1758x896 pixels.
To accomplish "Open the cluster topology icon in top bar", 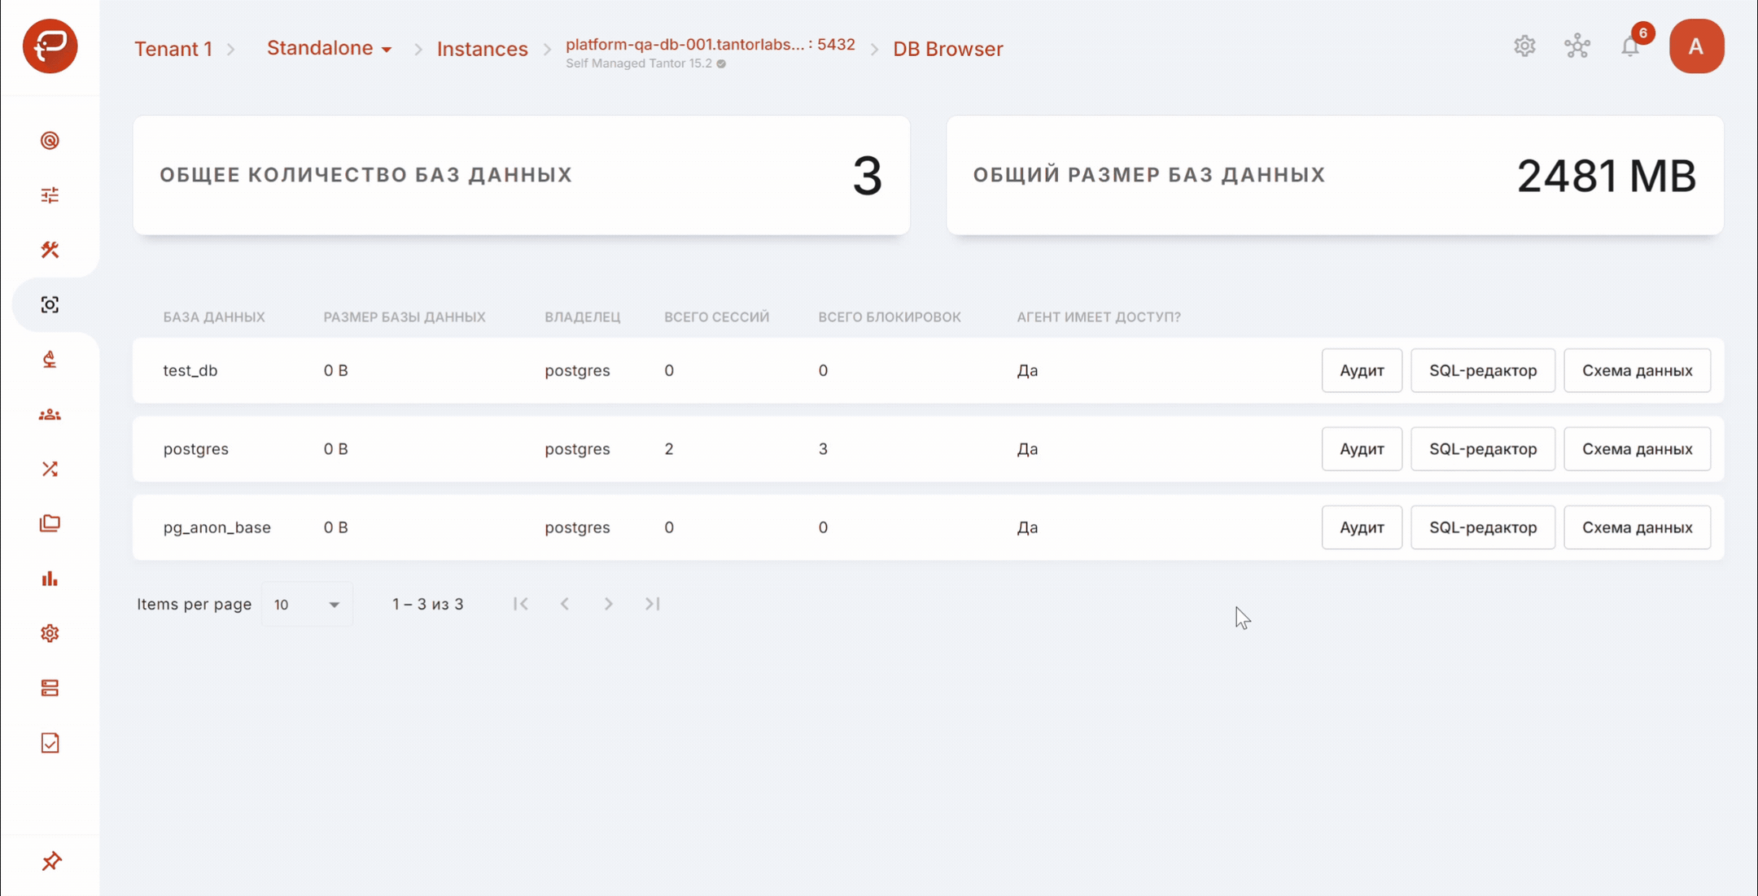I will [x=1577, y=46].
